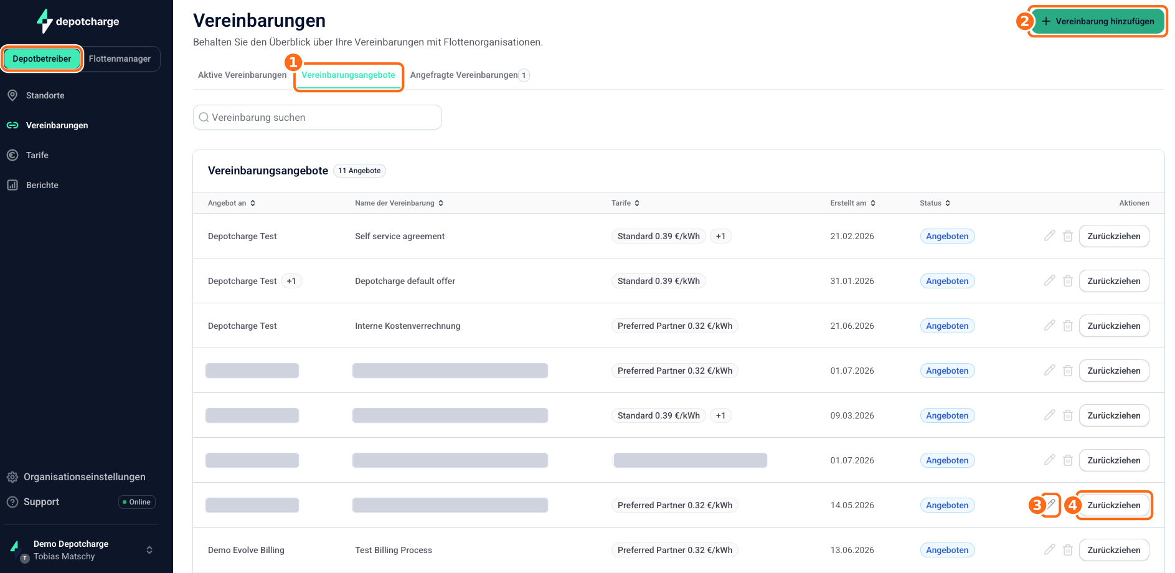The image size is (1175, 573).
Task: Switch to Flottenmanager mode
Action: (120, 59)
